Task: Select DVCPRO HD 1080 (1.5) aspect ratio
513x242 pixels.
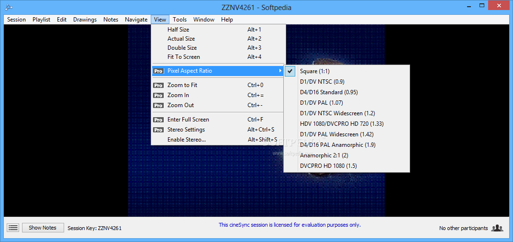Action: click(346, 166)
